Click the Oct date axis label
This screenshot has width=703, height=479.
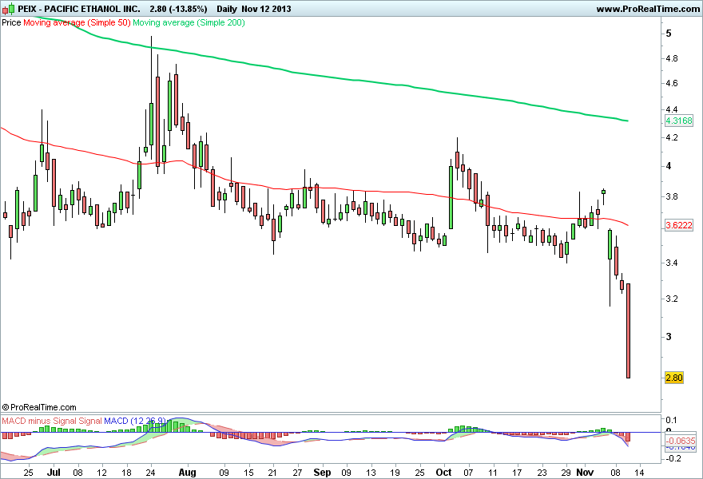[444, 473]
